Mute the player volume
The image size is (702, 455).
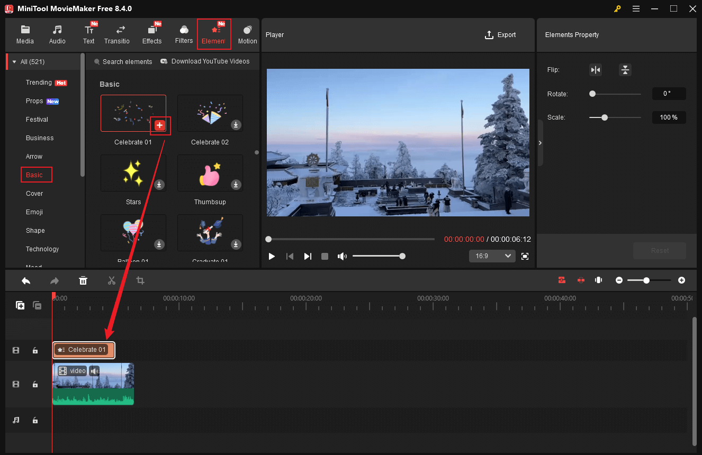[x=342, y=256]
